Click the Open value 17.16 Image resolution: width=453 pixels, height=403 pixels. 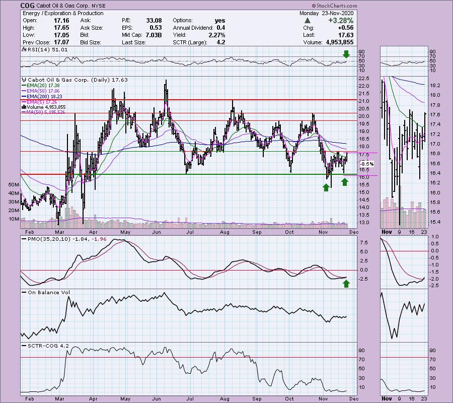point(61,21)
